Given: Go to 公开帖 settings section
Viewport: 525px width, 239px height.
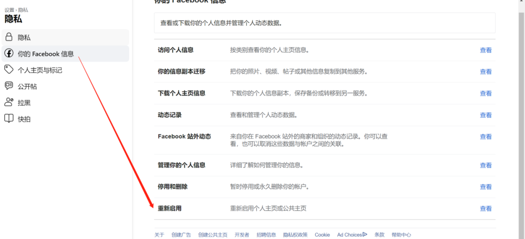Looking at the screenshot, I should click(65, 86).
